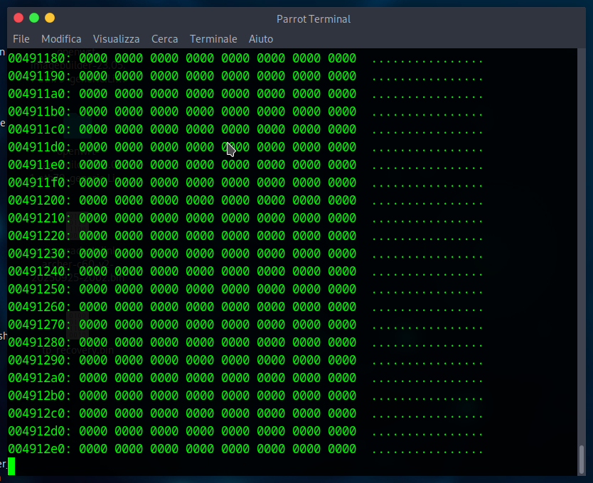Viewport: 593px width, 483px height.
Task: Click the yellow window control button
Action: 50,18
